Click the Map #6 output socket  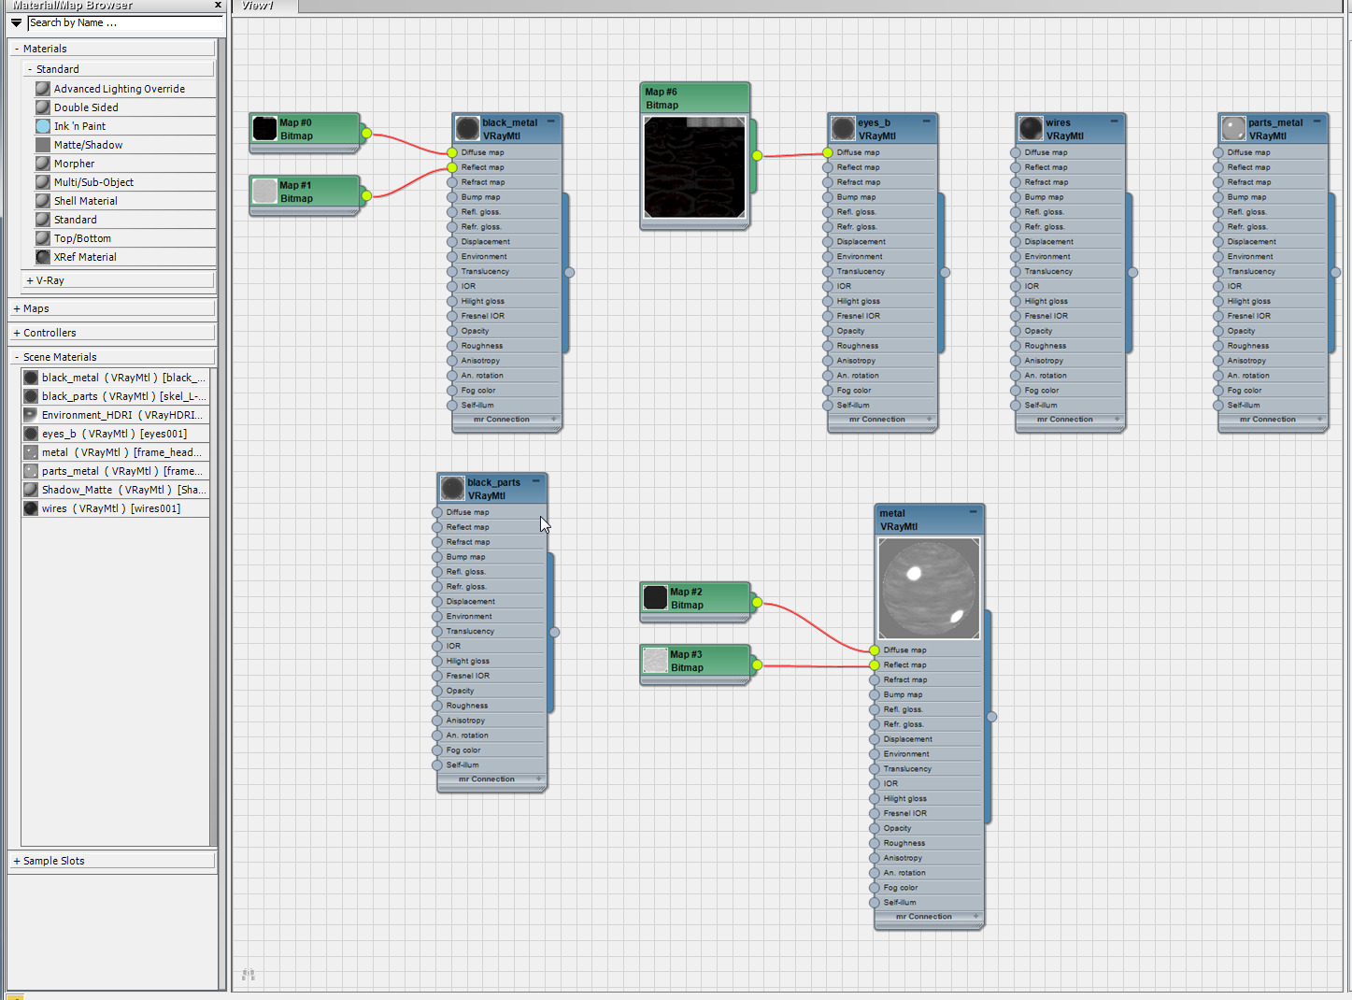[757, 155]
